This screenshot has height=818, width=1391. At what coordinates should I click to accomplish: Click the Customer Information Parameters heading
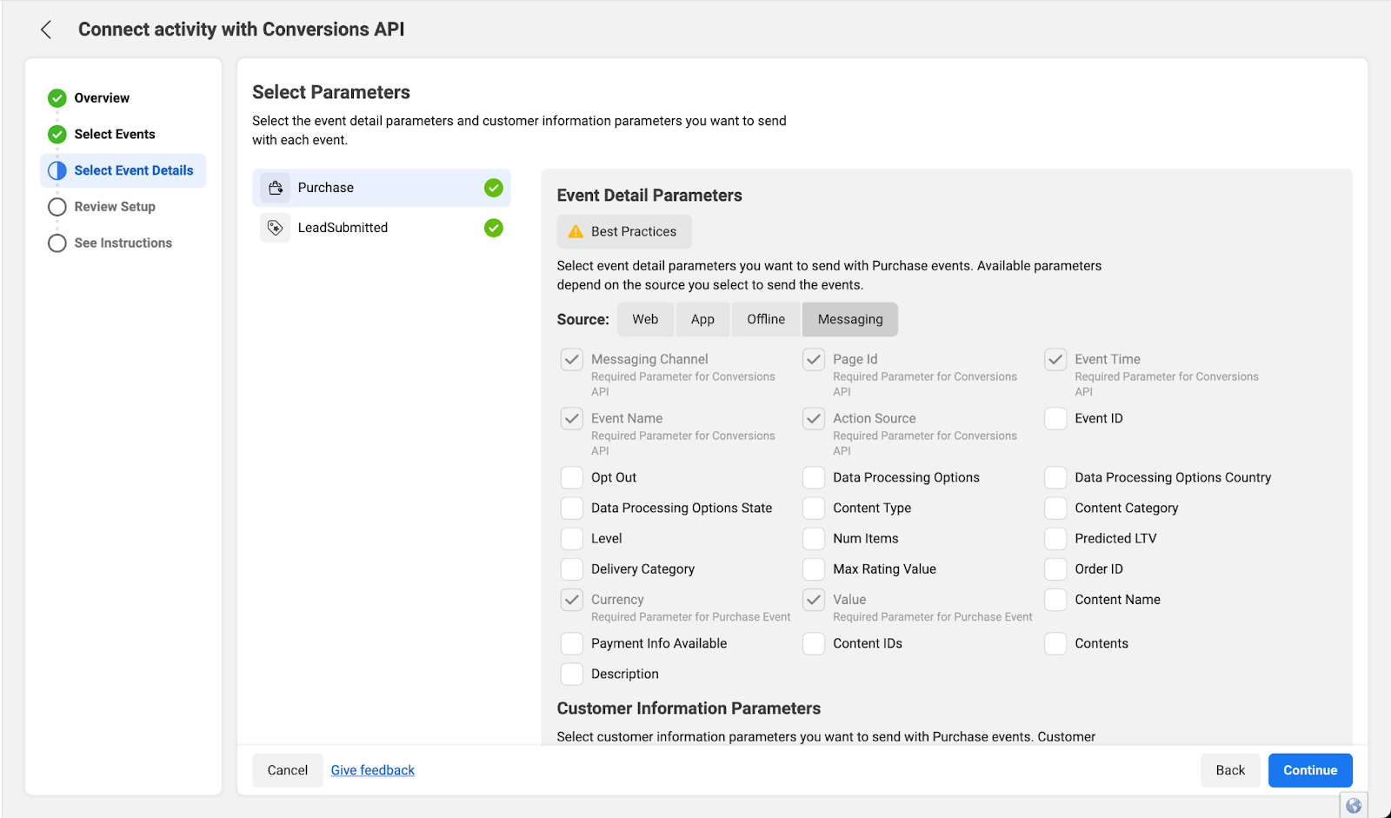689,708
